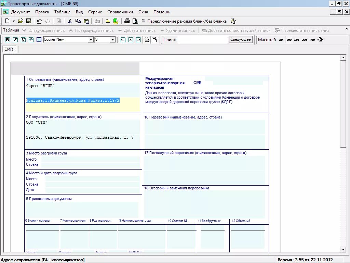This screenshot has height=263, width=350.
Task: Click the settings icon at the main toolbar's end
Action: pyautogui.click(x=233, y=21)
